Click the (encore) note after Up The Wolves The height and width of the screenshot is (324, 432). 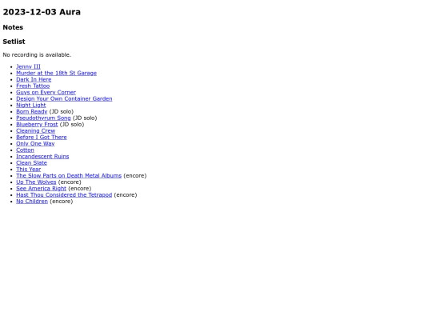[70, 182]
